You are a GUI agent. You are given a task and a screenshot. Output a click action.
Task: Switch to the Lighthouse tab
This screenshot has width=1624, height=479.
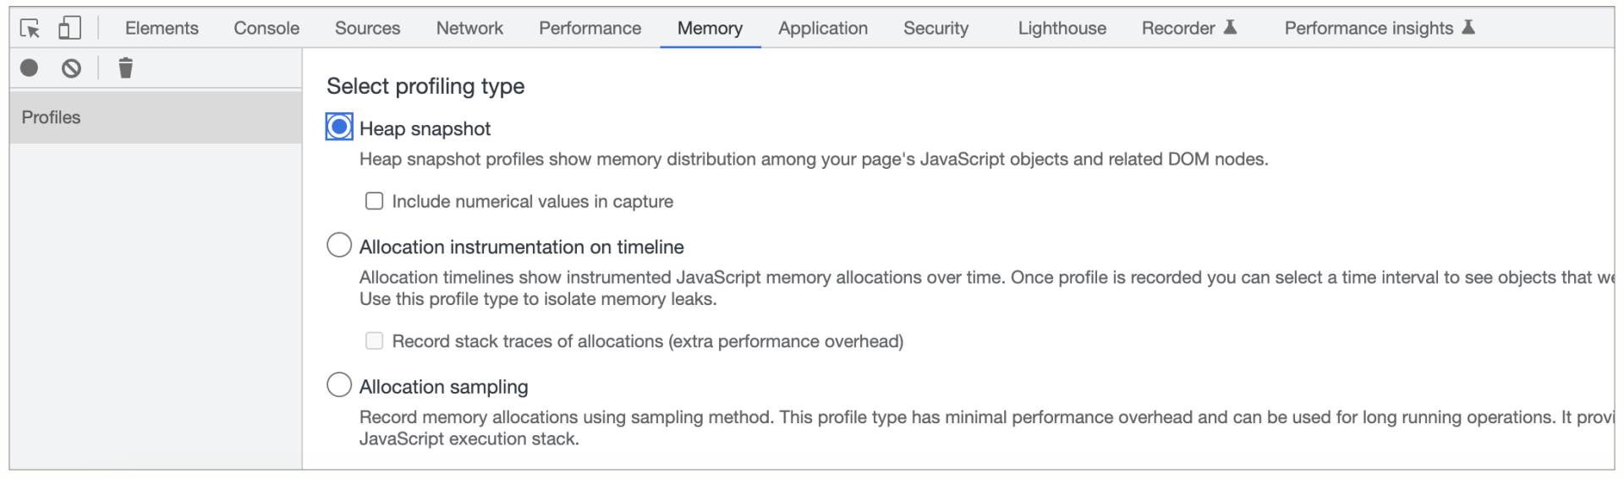pyautogui.click(x=1062, y=29)
